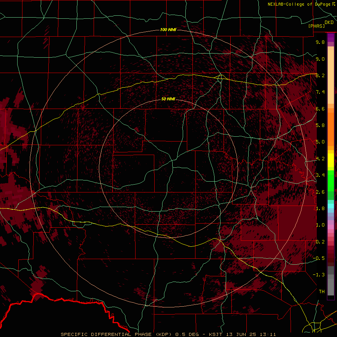Click the [PHAS] label near the scale
Screen dimensions: 337x337
point(316,26)
